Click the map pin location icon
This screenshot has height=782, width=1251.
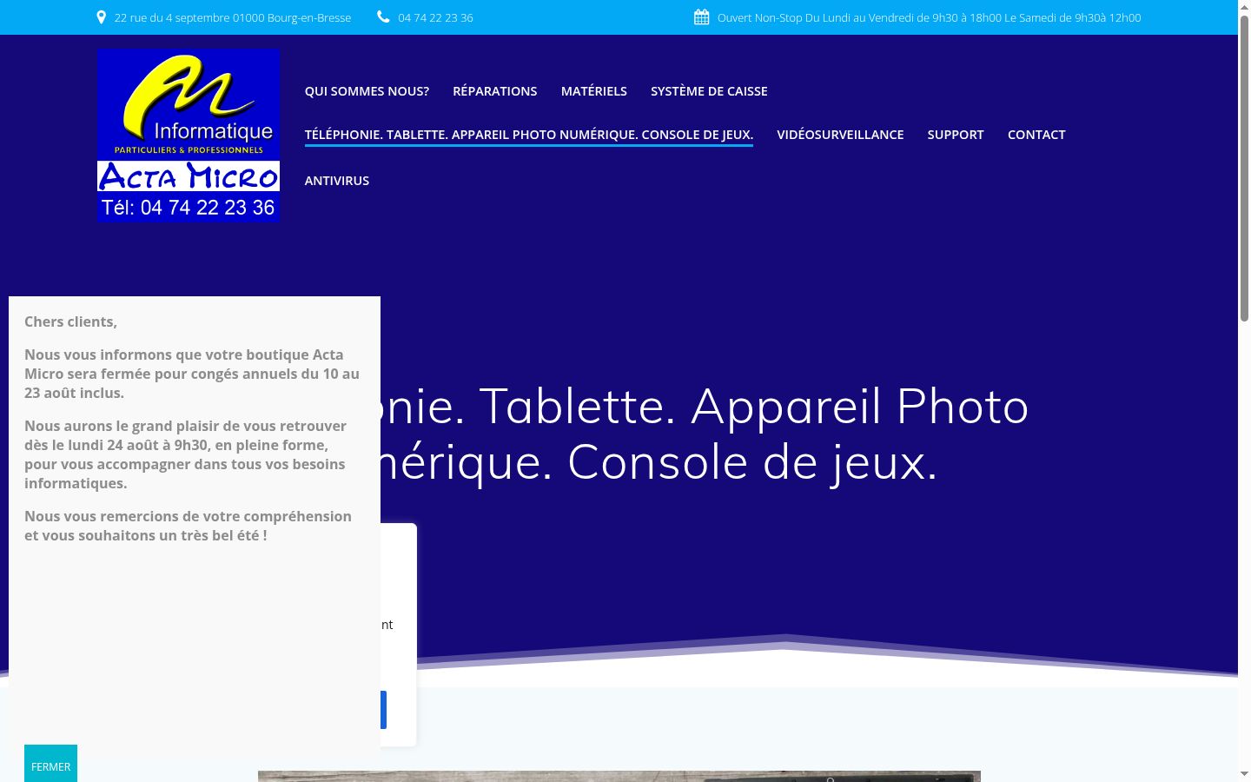point(102,17)
